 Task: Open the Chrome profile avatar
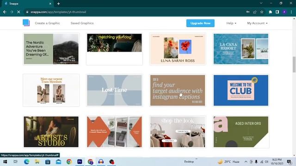tap(284, 12)
